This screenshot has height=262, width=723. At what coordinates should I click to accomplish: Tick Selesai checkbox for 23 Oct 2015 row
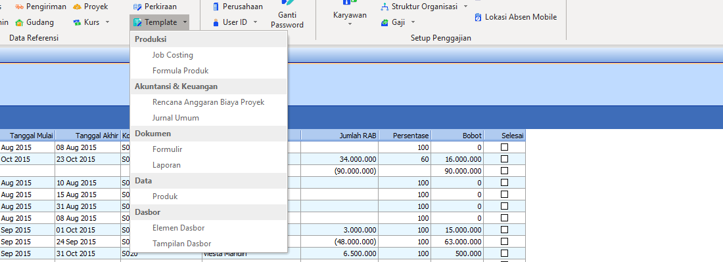coord(504,159)
